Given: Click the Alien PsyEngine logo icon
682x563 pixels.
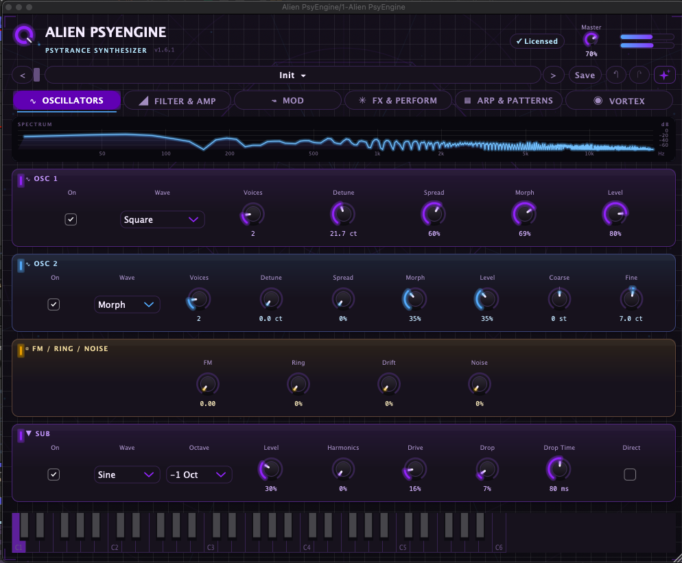Looking at the screenshot, I should [24, 34].
